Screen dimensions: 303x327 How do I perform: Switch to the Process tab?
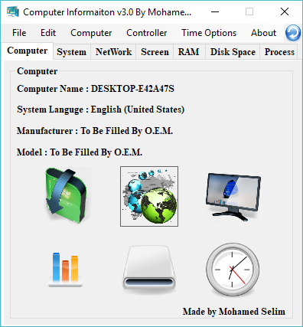coord(279,52)
